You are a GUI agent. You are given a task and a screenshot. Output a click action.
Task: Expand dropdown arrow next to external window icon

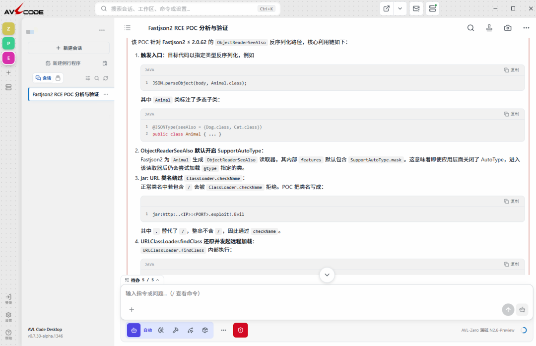(x=400, y=9)
